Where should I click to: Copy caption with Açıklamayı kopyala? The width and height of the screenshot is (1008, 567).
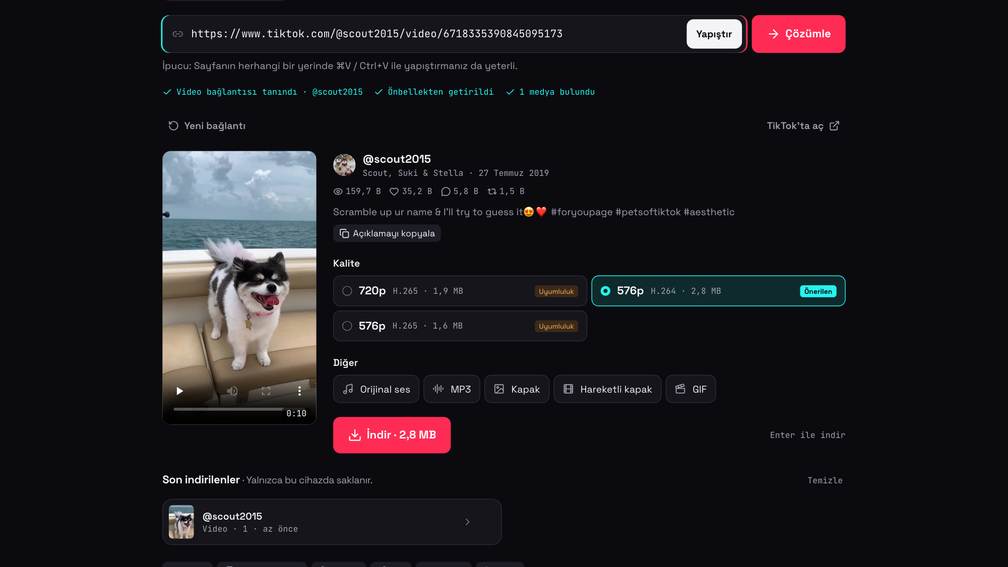(x=387, y=233)
